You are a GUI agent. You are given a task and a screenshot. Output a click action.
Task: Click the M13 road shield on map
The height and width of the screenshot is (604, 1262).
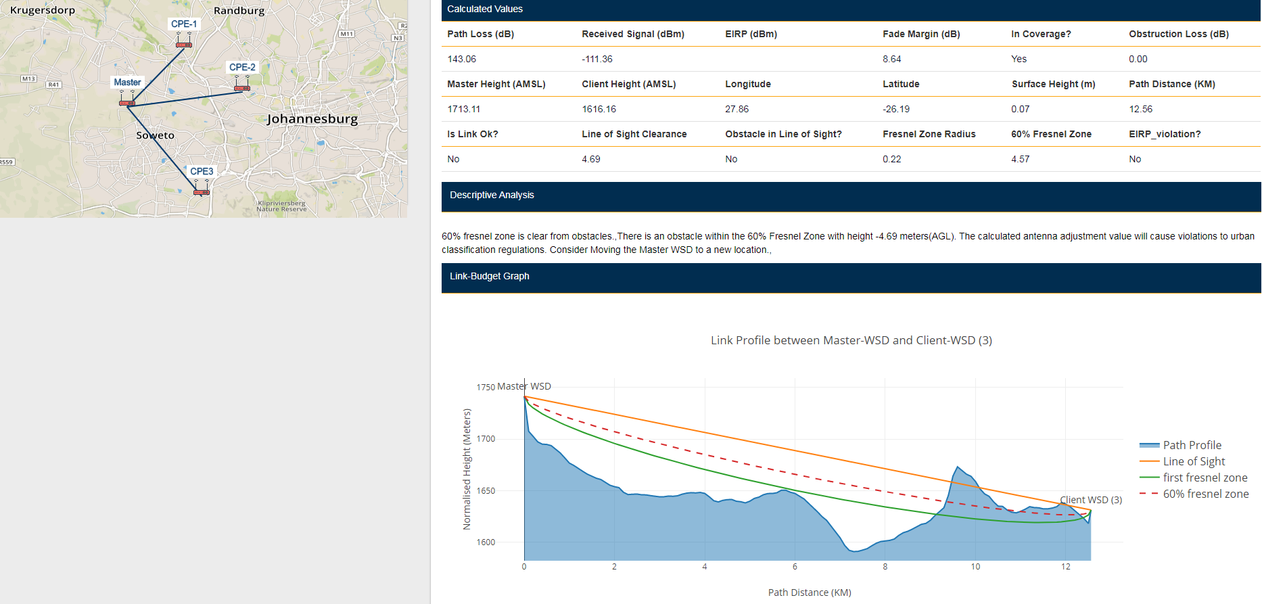[x=28, y=79]
